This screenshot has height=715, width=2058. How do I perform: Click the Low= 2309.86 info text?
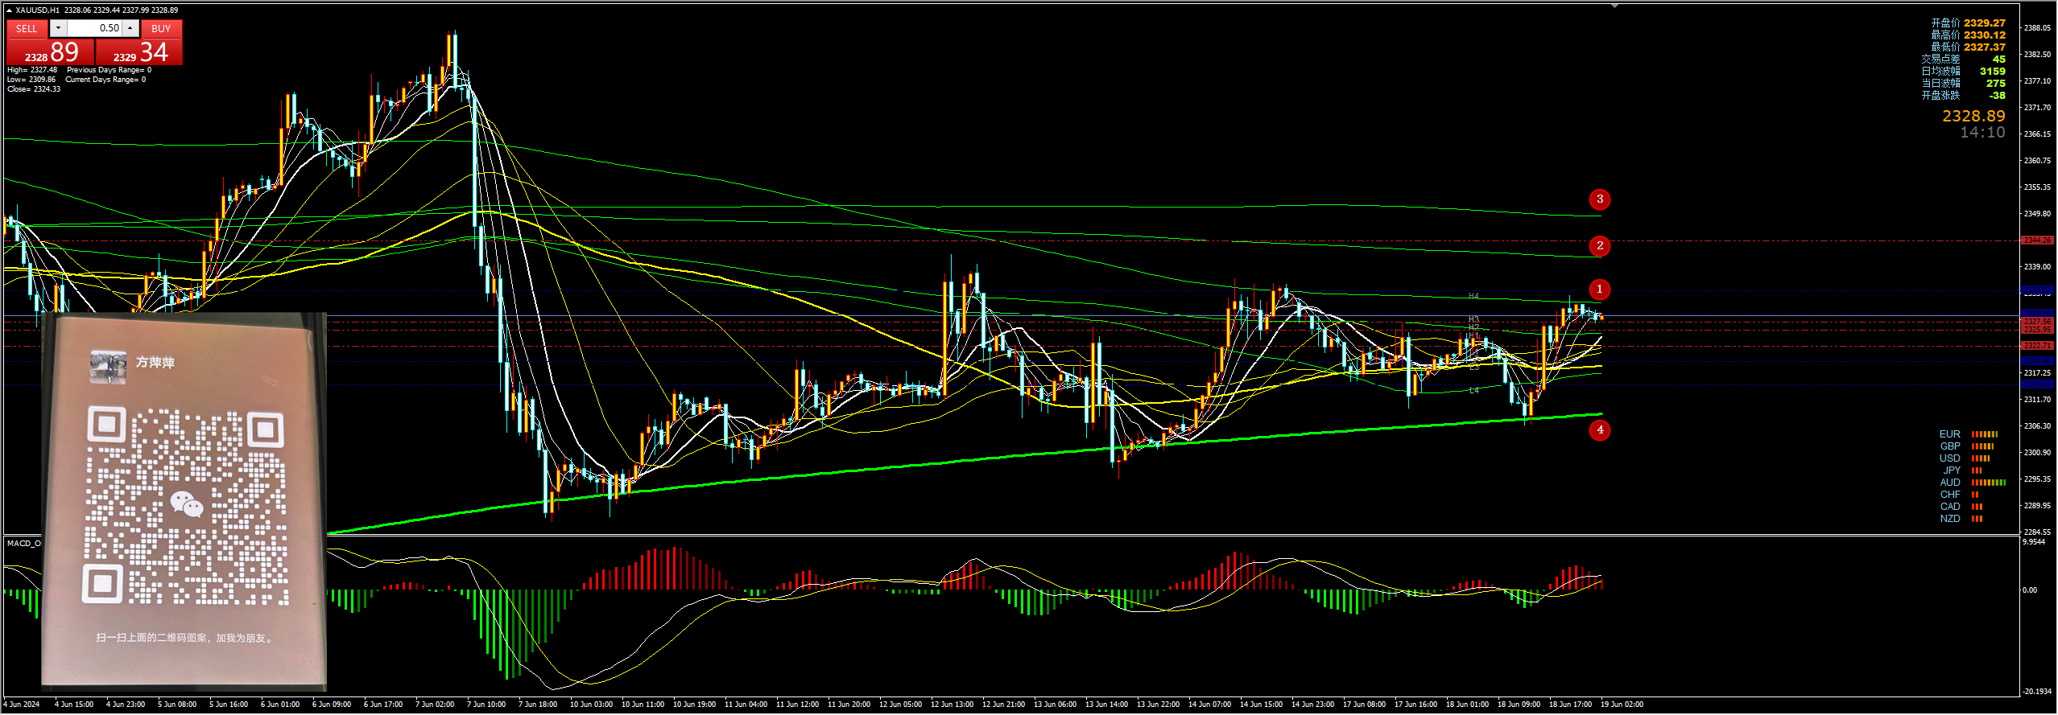31,80
